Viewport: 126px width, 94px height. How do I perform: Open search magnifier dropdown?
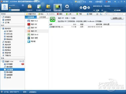106,14
